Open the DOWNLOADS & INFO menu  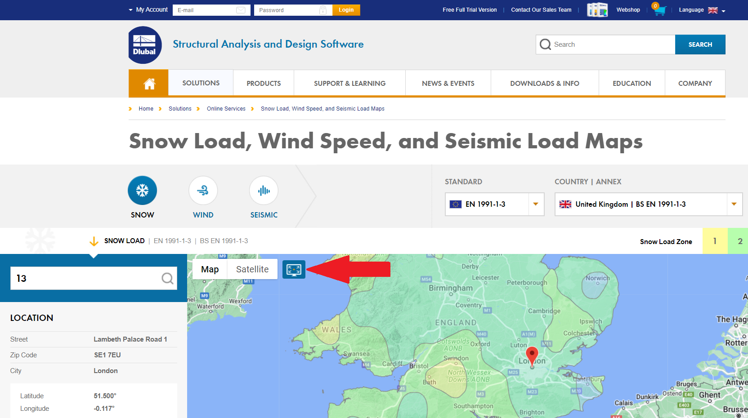(x=545, y=83)
